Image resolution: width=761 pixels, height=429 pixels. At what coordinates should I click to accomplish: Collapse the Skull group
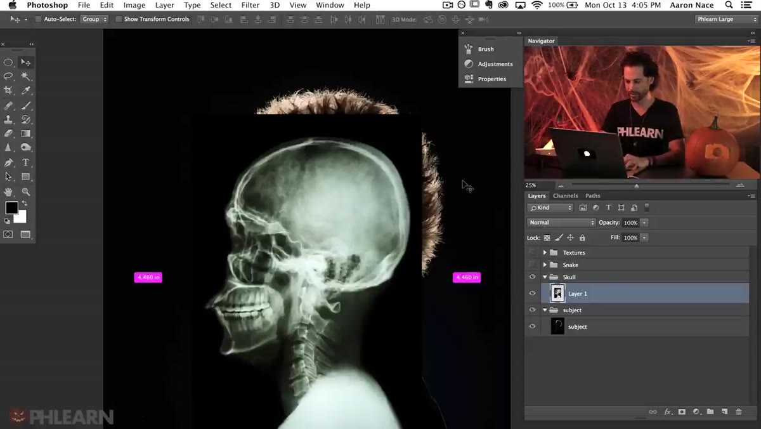[x=545, y=277]
